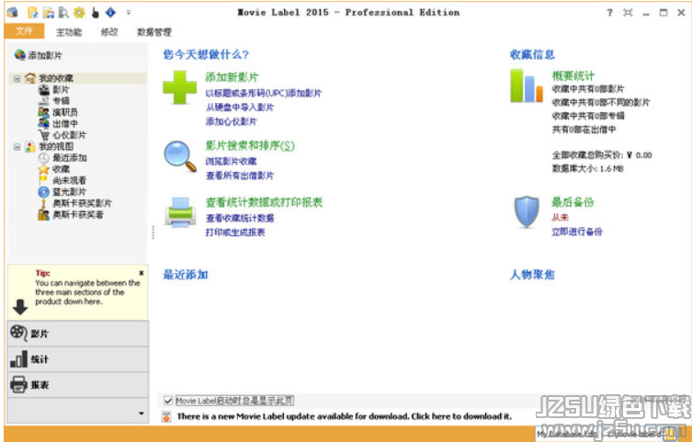This screenshot has width=692, height=442.
Task: Open the 影片 navigation section button
Action: pyautogui.click(x=78, y=334)
